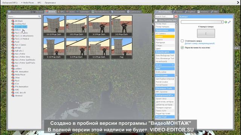The width and height of the screenshot is (241, 135).
Task: Open the camera preset dropdown
Action: tap(202, 22)
